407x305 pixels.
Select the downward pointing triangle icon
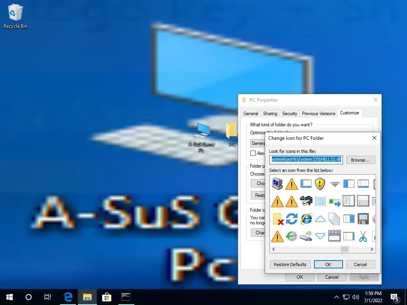tap(320, 236)
